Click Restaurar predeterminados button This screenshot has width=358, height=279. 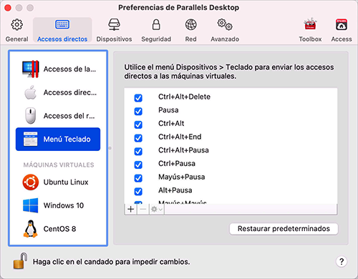click(284, 229)
